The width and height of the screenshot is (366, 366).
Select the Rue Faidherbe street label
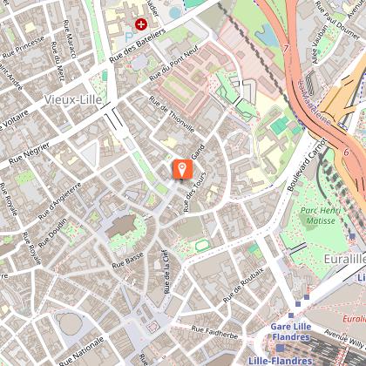click(214, 332)
